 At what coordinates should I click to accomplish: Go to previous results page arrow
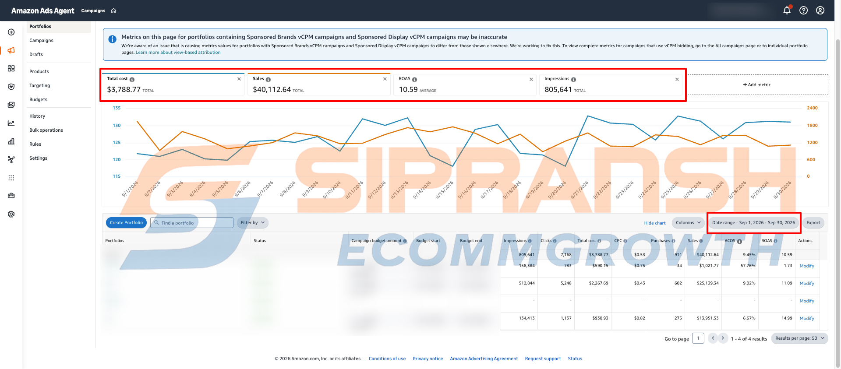(x=713, y=338)
